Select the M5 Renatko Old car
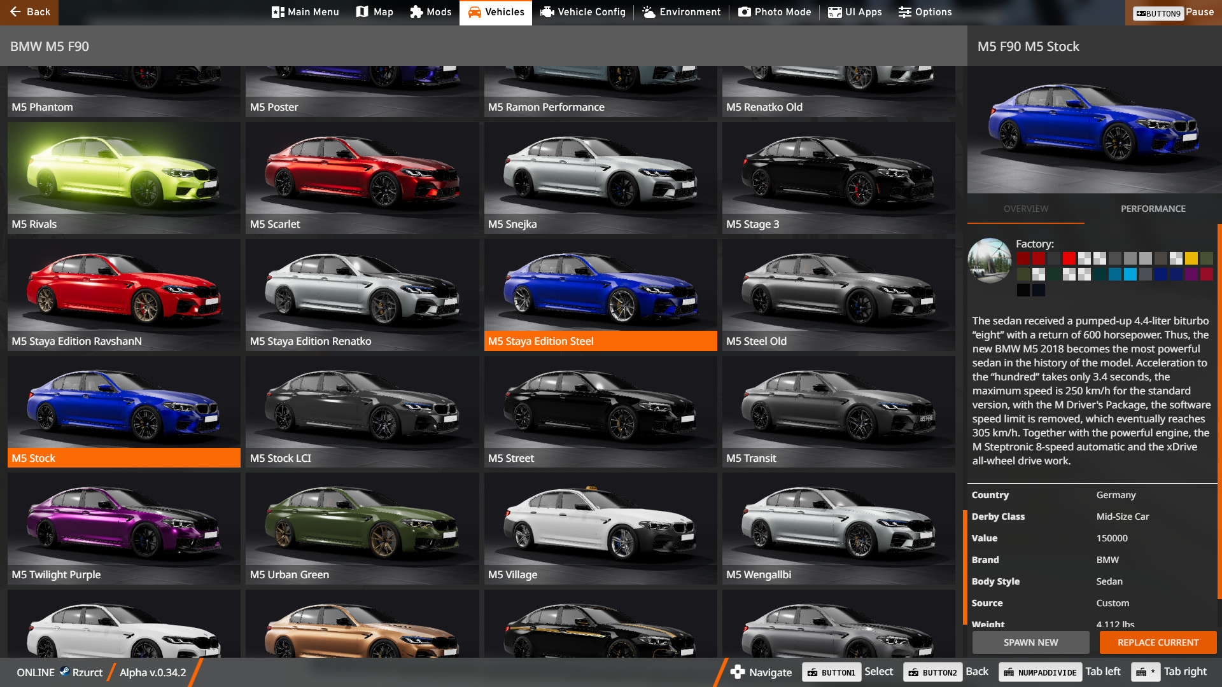Screen dimensions: 1222x687 pos(838,92)
